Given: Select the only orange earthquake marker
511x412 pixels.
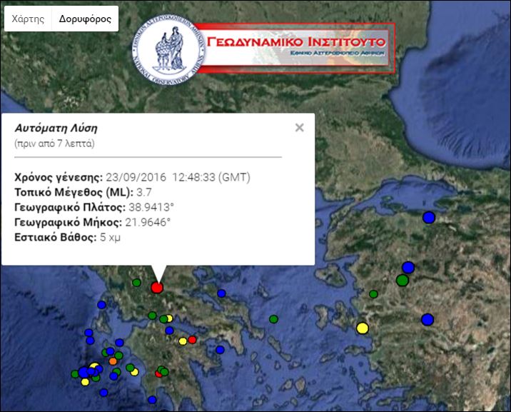Looking at the screenshot, I should tap(113, 361).
